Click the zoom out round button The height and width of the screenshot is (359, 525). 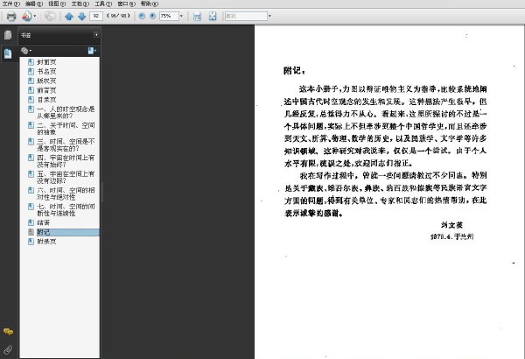(x=142, y=16)
